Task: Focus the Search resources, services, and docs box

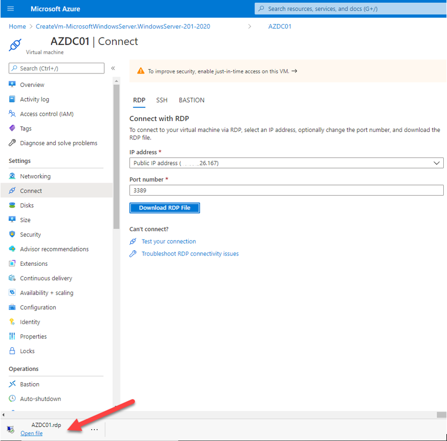Action: [x=351, y=9]
